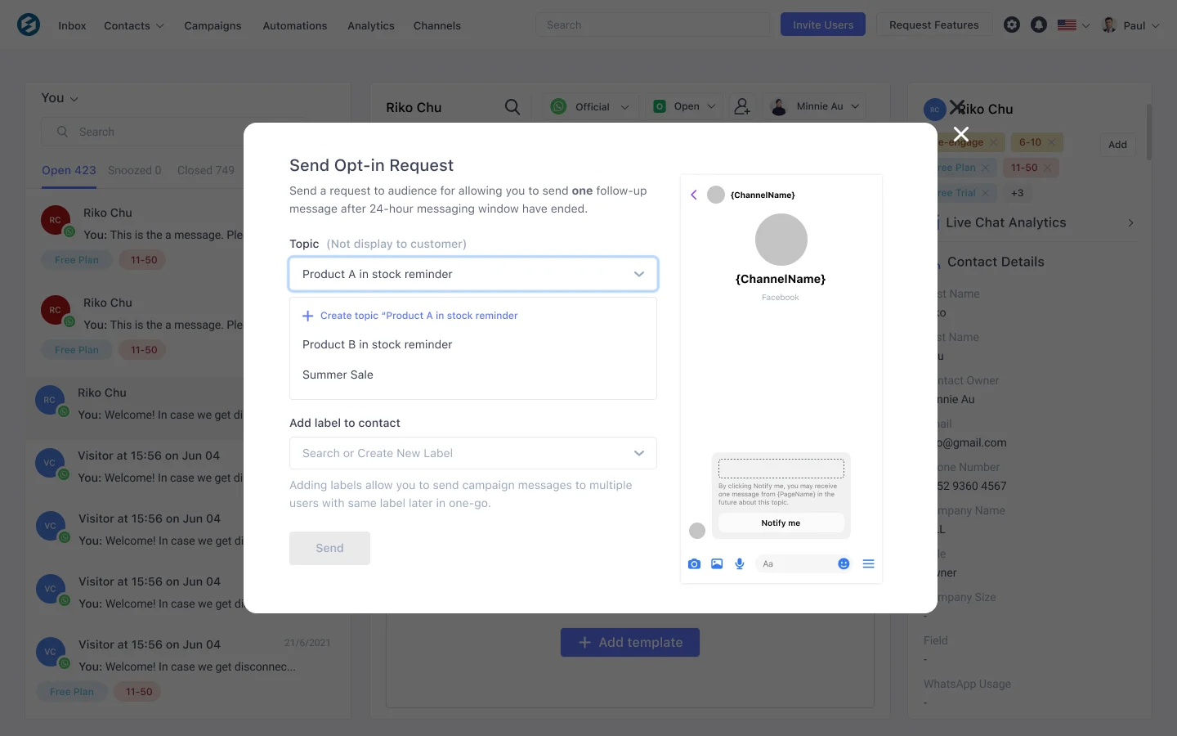Viewport: 1177px width, 736px height.
Task: Click the search icon in left sidebar
Action: [x=62, y=132]
